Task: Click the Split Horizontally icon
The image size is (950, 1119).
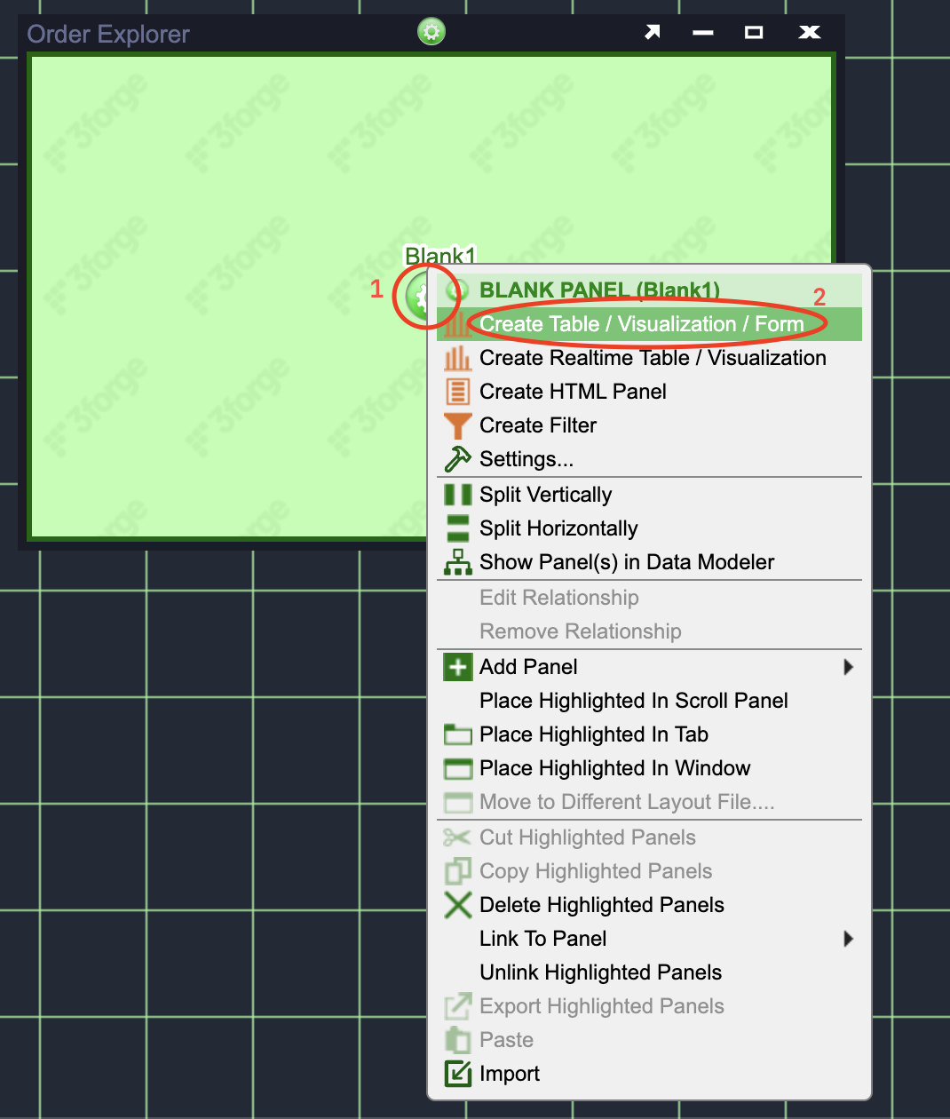Action: point(457,528)
